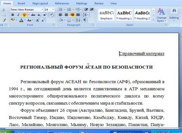Apply the Heading 1 style
This screenshot has width=182, height=133.
pyautogui.click(x=124, y=15)
